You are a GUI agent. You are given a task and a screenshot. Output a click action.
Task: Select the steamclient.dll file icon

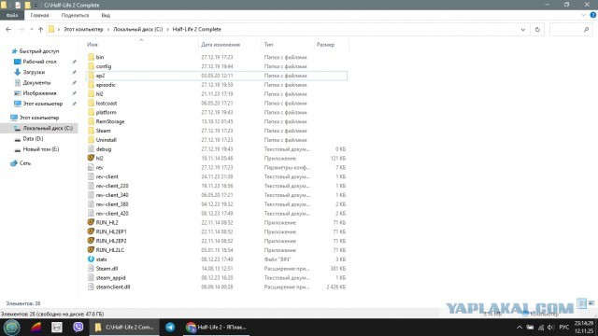[91, 287]
